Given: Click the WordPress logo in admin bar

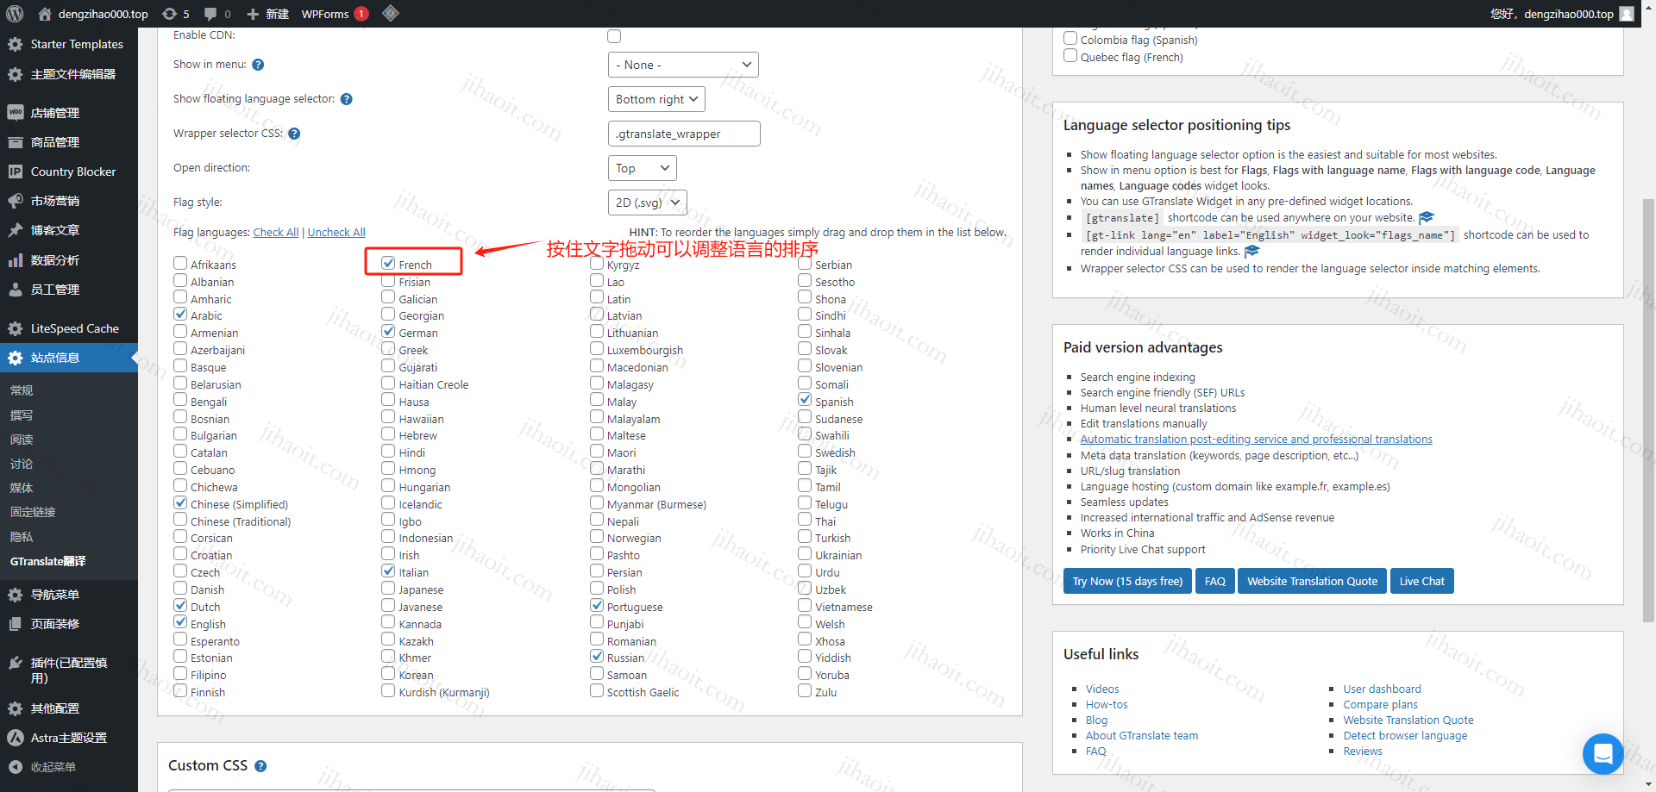Looking at the screenshot, I should click(x=14, y=14).
